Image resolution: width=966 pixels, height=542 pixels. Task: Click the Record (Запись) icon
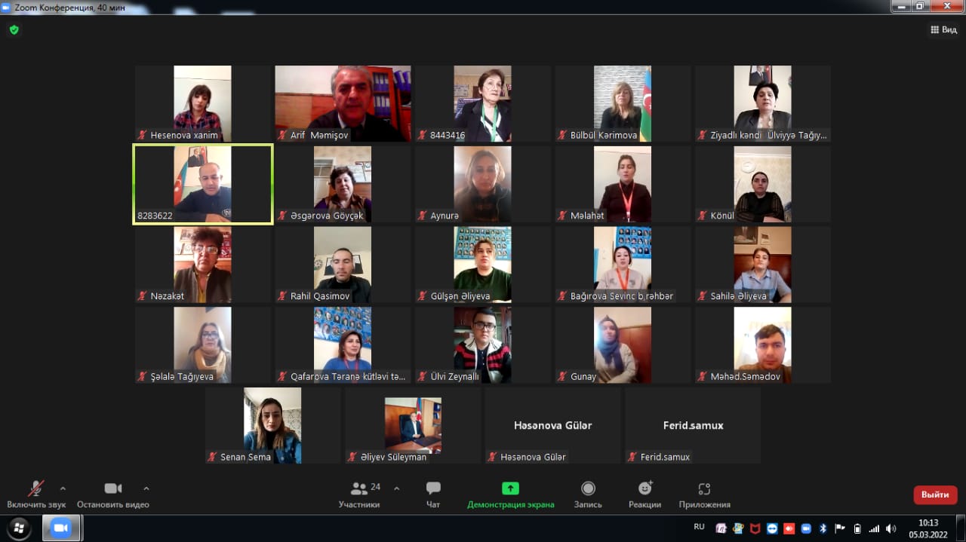coord(588,488)
